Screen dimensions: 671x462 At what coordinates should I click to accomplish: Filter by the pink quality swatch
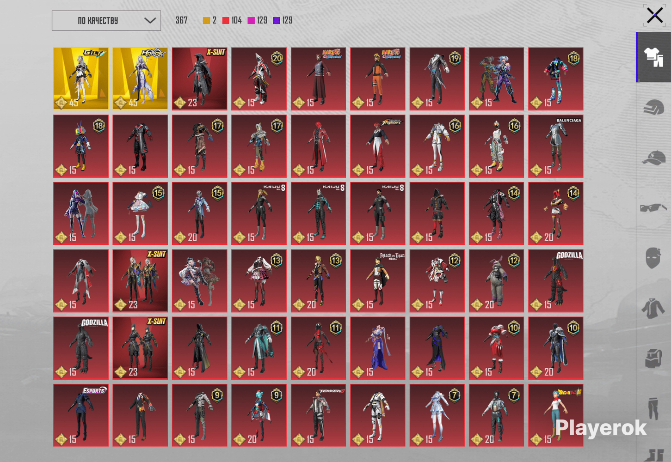251,20
